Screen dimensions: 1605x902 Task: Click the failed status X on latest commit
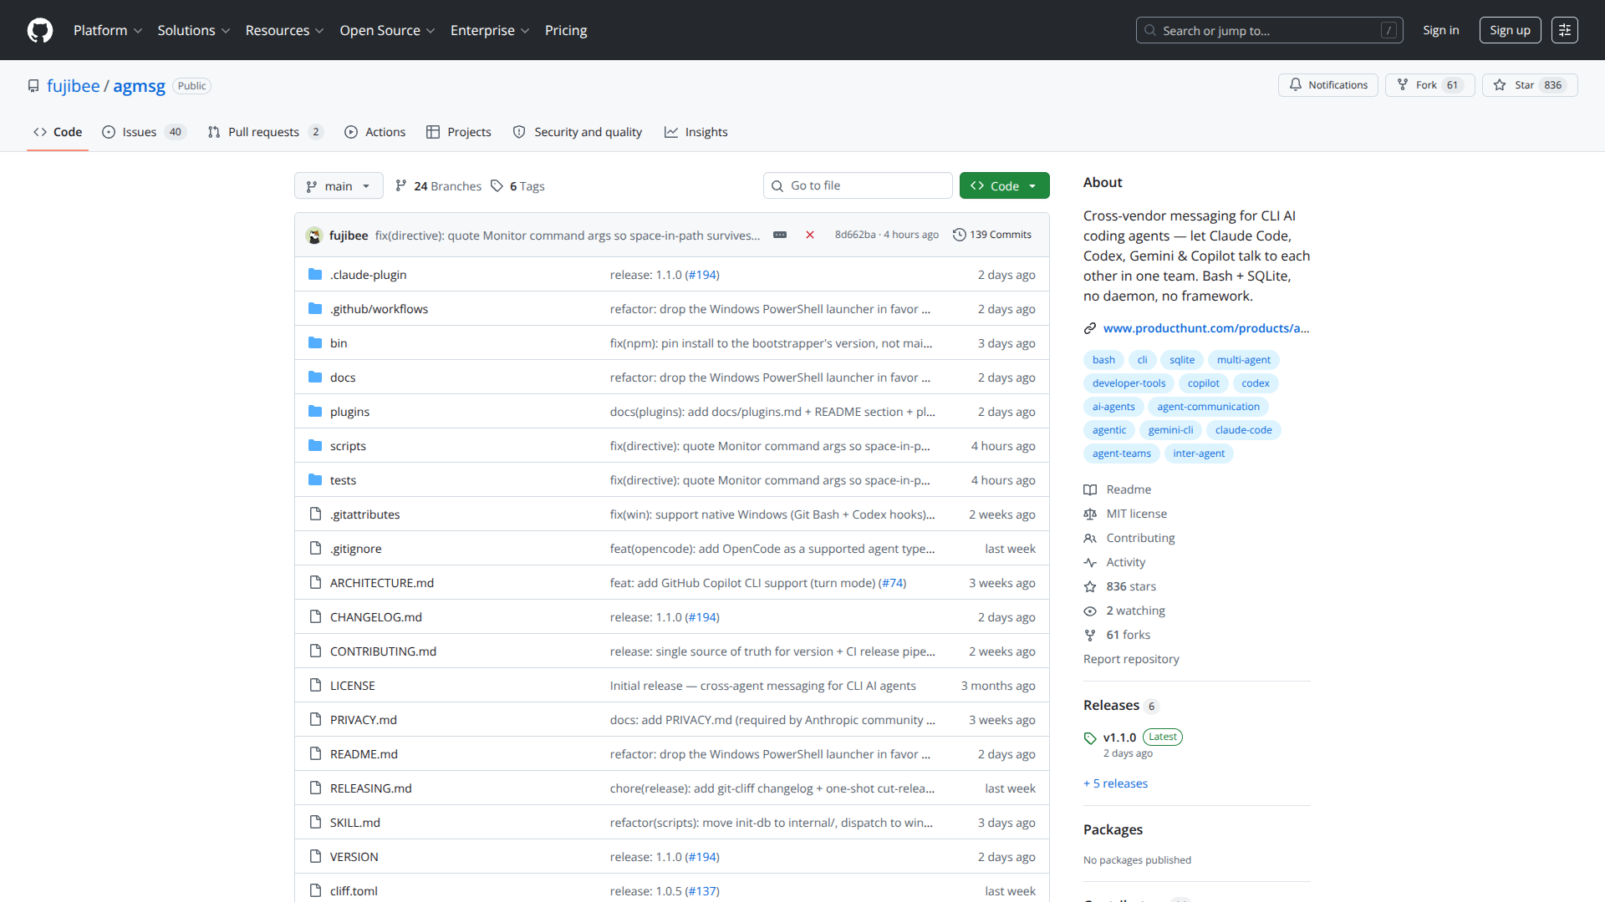point(809,235)
